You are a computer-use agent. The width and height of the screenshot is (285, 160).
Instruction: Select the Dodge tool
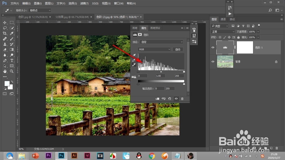12,55
